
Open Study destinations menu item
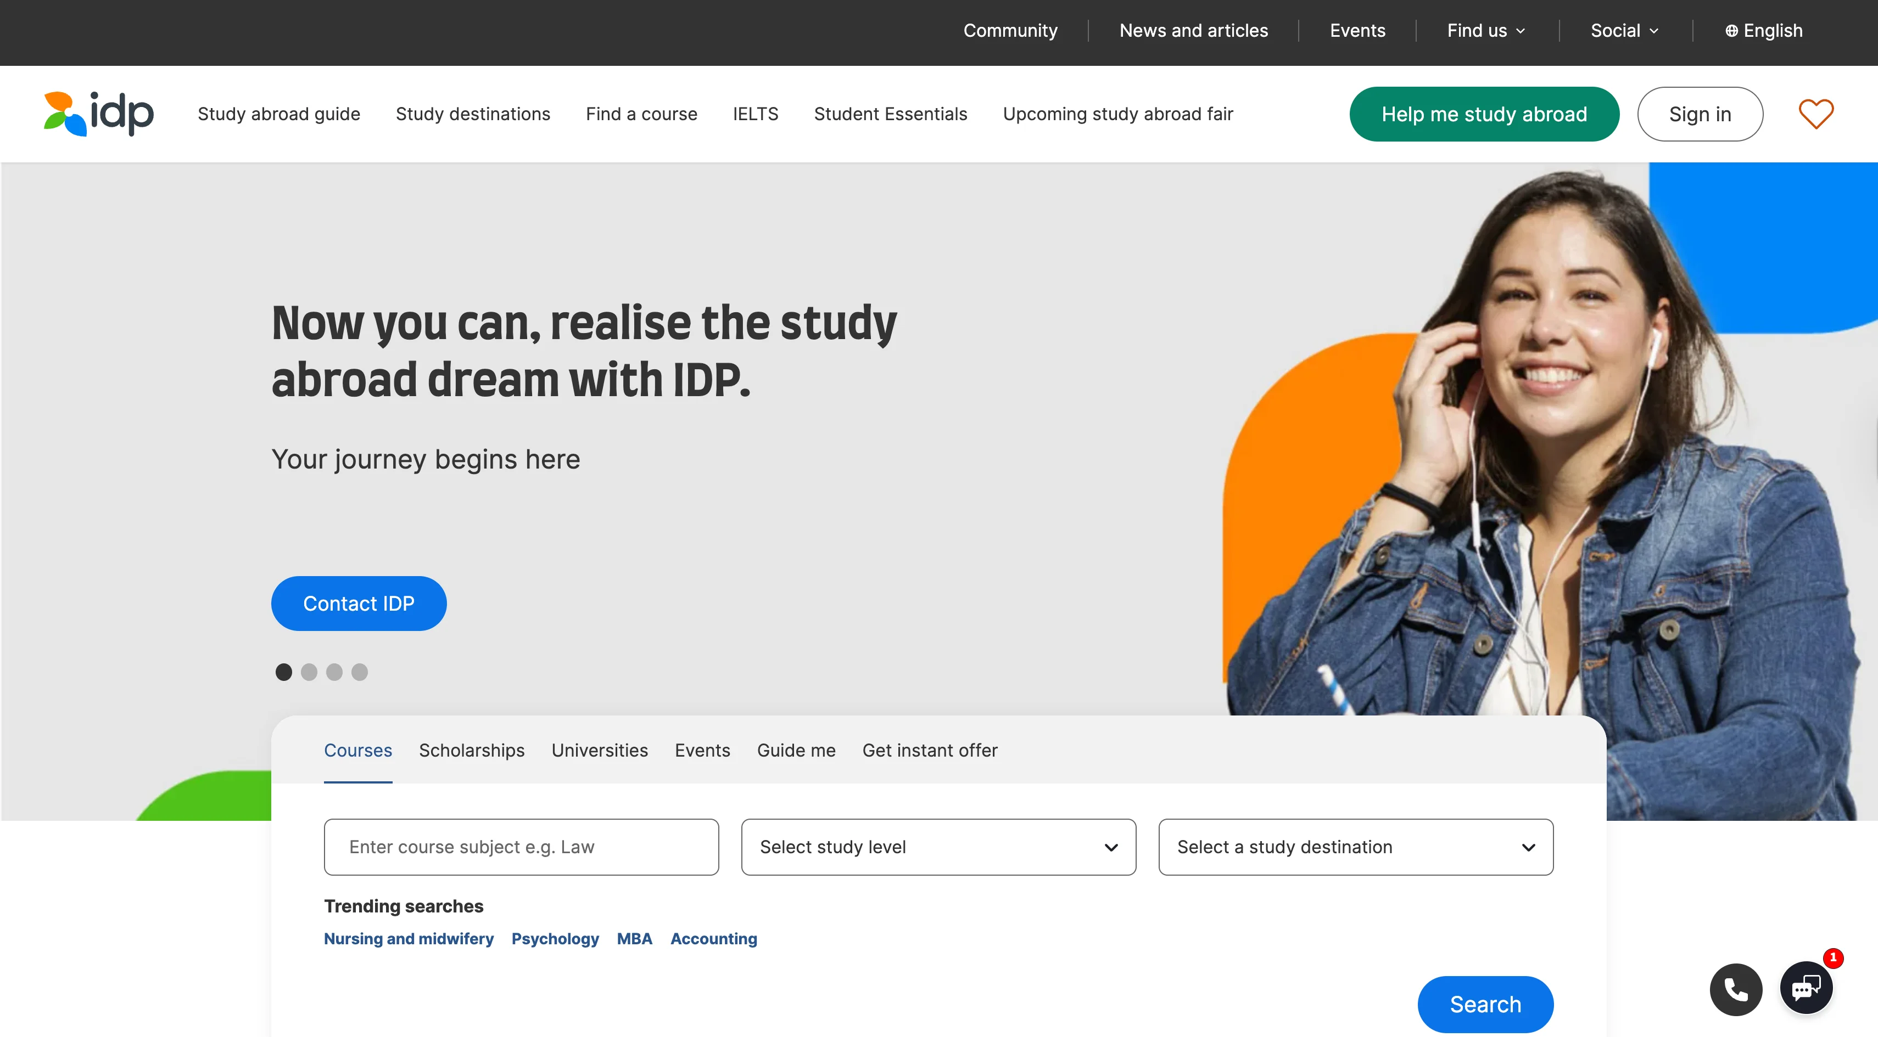click(x=472, y=114)
